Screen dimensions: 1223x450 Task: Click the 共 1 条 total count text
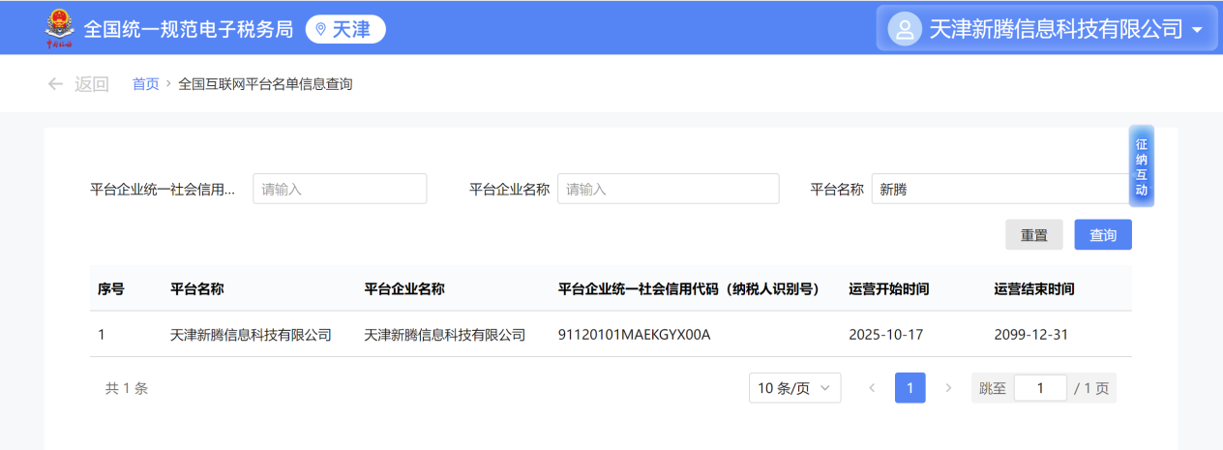coord(127,388)
